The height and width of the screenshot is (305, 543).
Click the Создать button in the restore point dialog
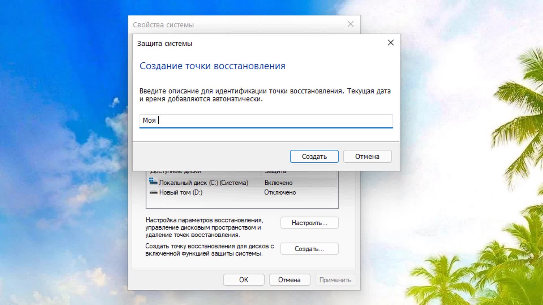tap(314, 156)
